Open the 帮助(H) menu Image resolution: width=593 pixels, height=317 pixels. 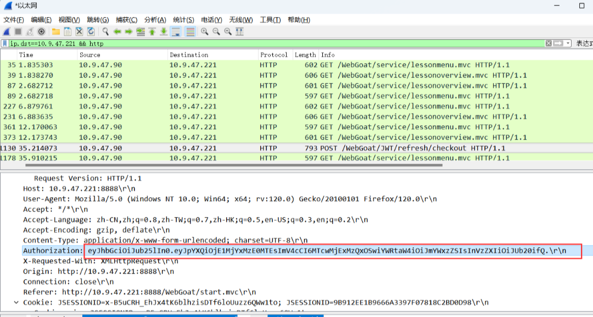coord(299,20)
